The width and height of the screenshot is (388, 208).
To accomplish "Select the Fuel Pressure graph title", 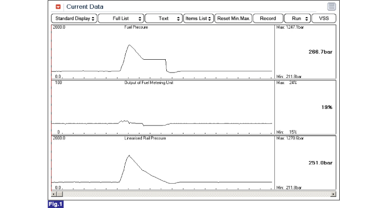I will [x=136, y=28].
